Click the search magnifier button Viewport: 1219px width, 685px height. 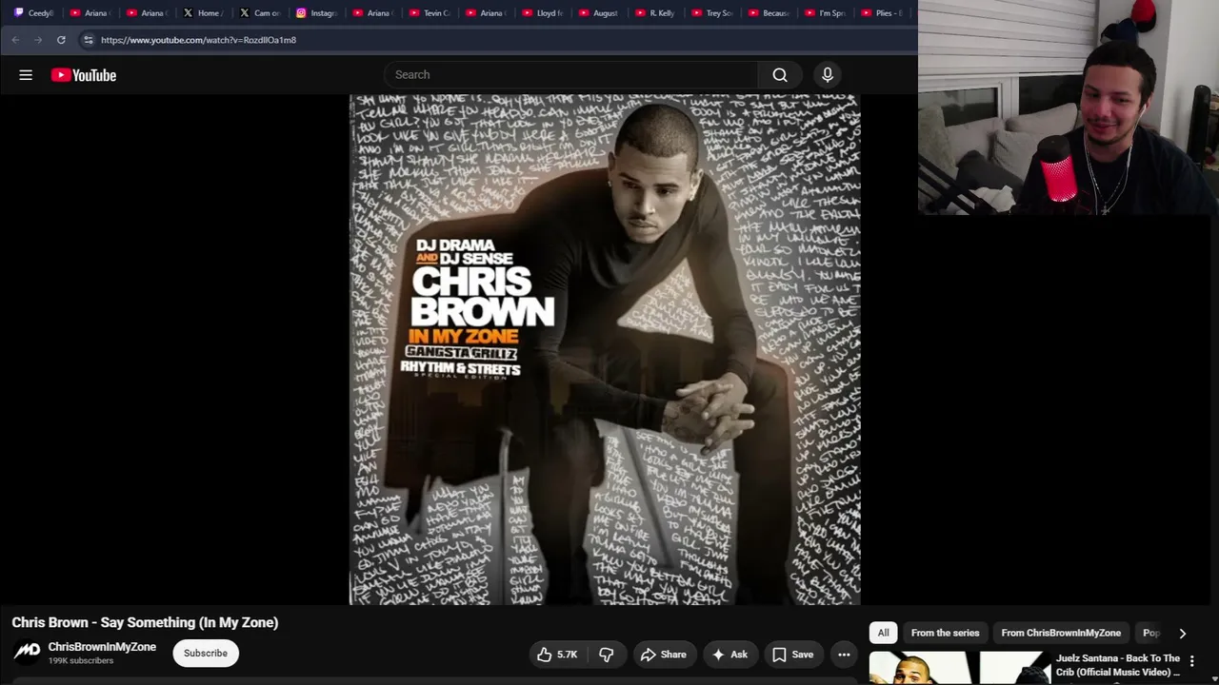pos(780,75)
